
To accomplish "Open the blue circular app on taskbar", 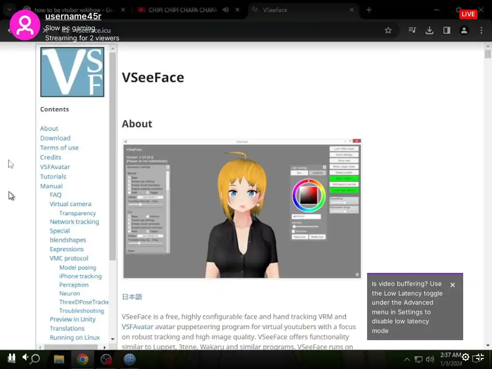I will click(129, 359).
